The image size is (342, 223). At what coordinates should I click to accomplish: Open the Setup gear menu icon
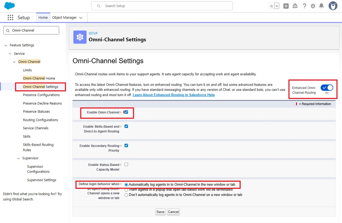[313, 6]
